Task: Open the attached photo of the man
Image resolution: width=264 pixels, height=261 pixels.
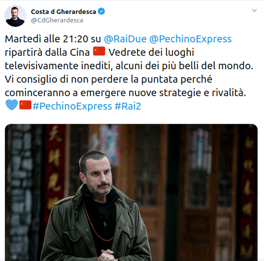Action: tap(131, 192)
